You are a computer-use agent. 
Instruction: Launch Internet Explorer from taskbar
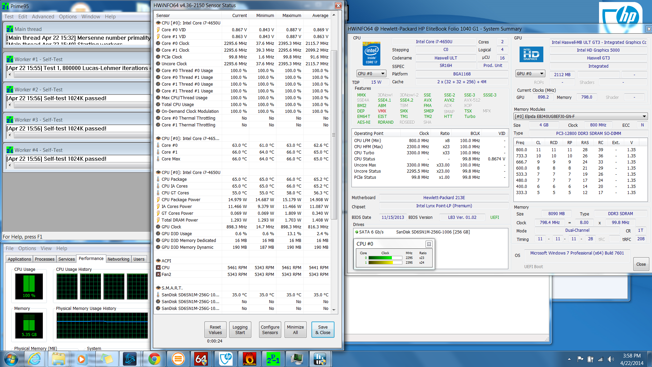35,359
